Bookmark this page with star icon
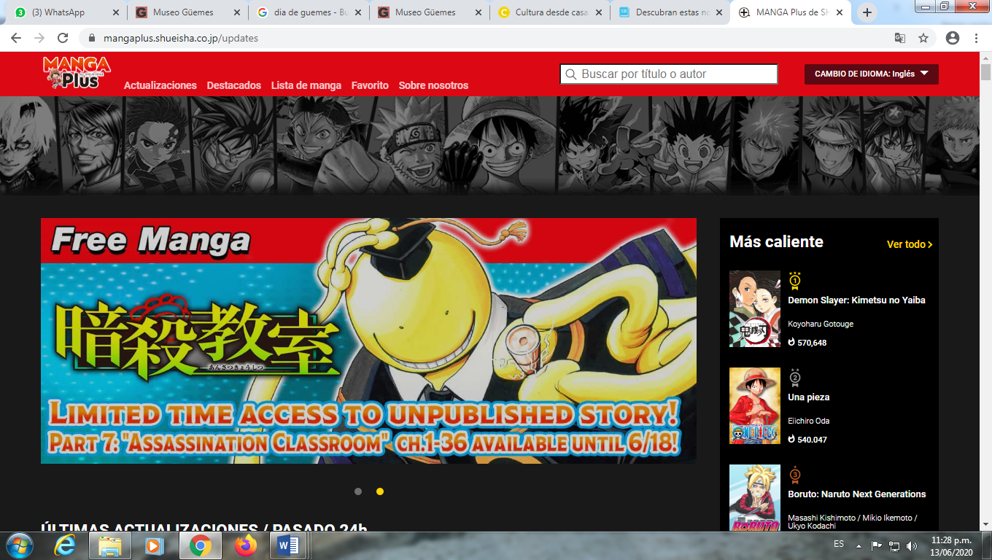992x560 pixels. (923, 38)
